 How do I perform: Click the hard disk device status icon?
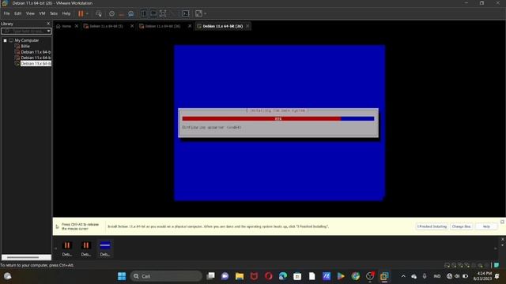point(447,265)
